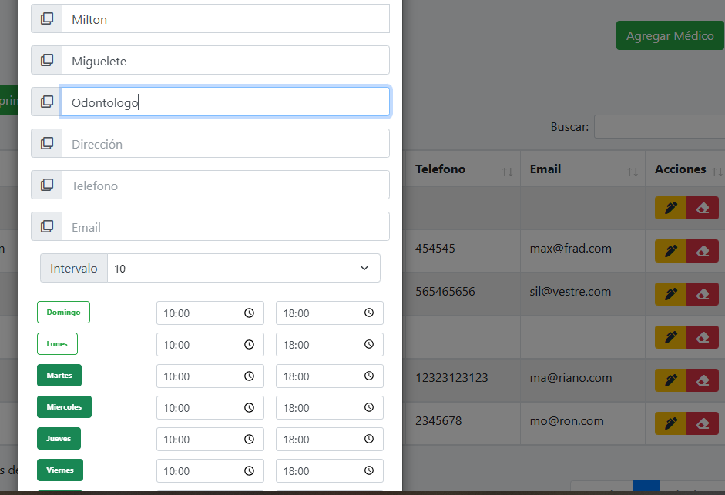Enable the Lunes day button
Viewport: 725px width, 495px height.
(x=57, y=344)
